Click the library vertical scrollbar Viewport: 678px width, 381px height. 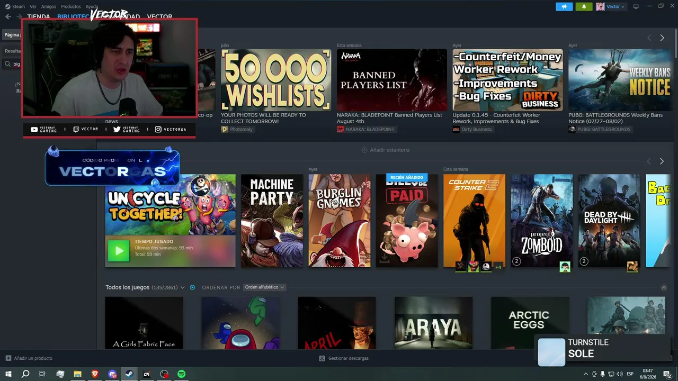point(675,42)
